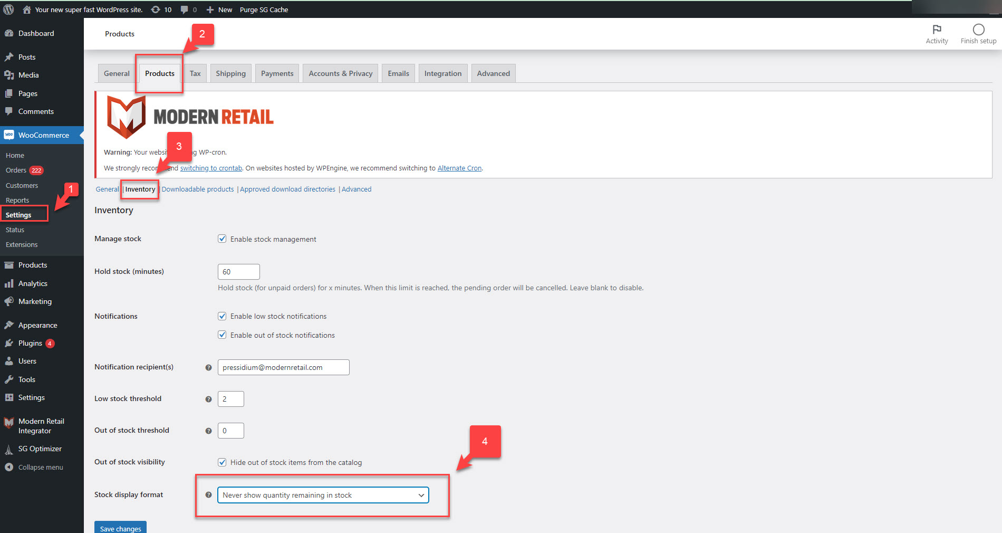
Task: Click the Low stock threshold field
Action: pos(231,399)
